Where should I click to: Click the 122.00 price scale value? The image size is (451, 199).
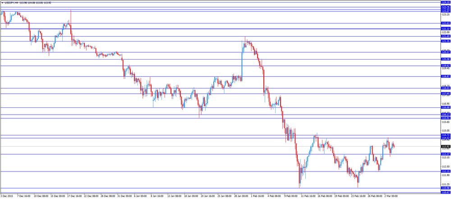point(446,32)
